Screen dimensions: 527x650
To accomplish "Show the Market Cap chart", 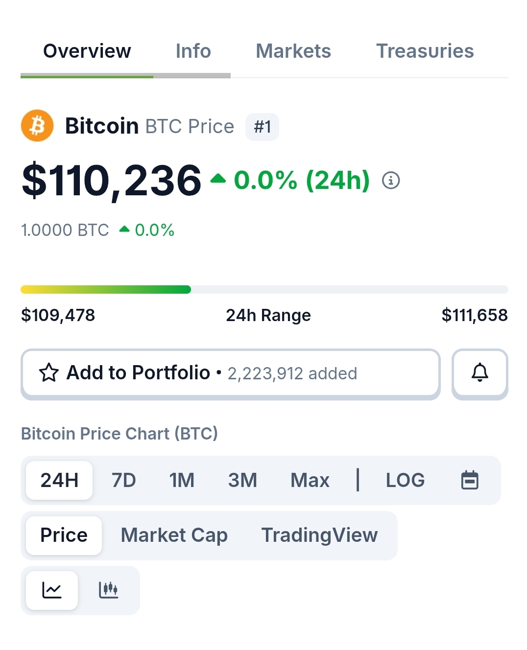I will coord(174,535).
